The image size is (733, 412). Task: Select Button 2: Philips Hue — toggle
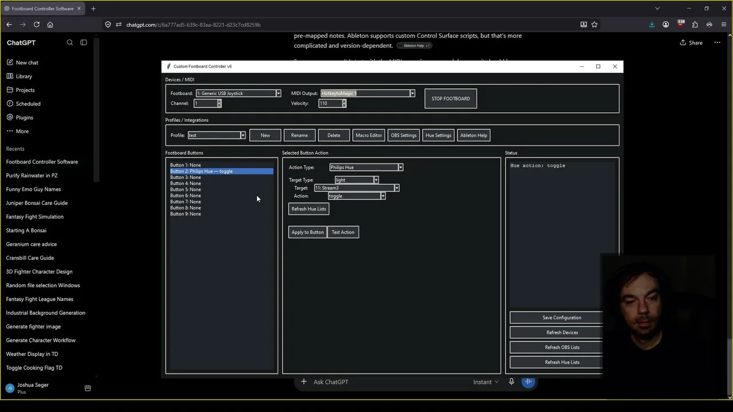(222, 171)
